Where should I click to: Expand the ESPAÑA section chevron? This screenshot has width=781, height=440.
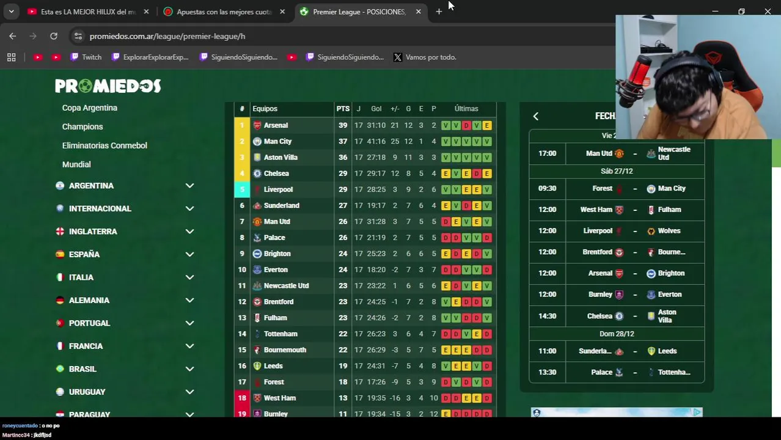click(189, 254)
